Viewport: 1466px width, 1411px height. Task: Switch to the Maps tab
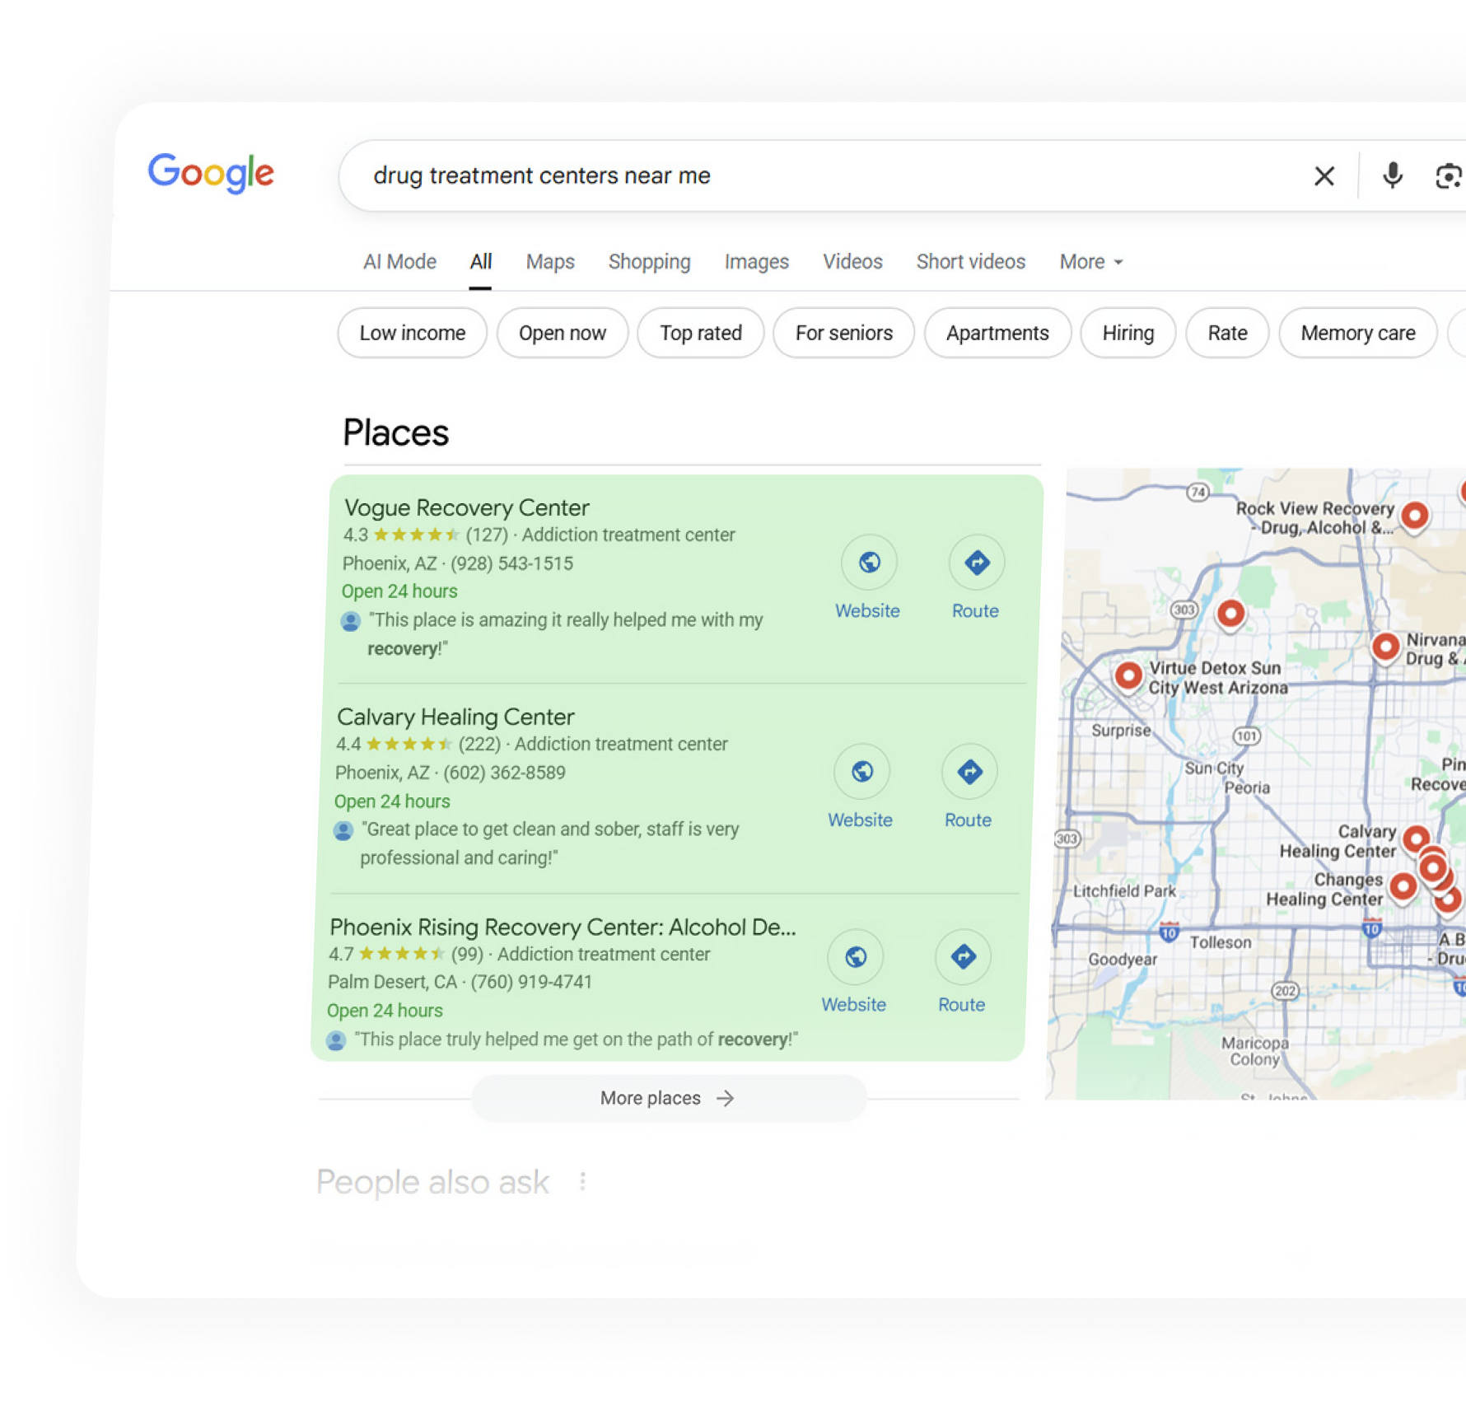[x=550, y=262]
